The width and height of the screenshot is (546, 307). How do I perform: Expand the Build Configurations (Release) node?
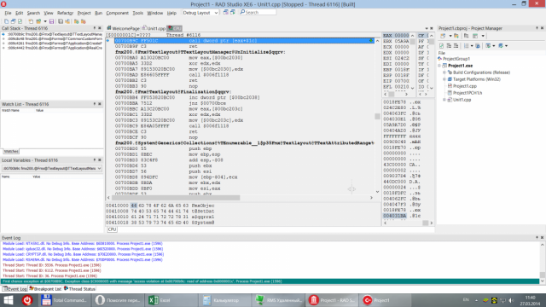444,72
